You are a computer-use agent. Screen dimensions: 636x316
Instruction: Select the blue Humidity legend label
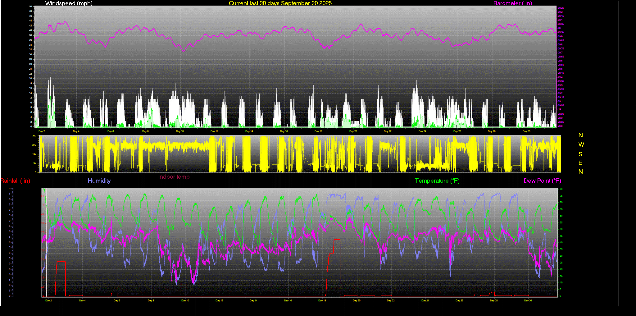pos(99,181)
